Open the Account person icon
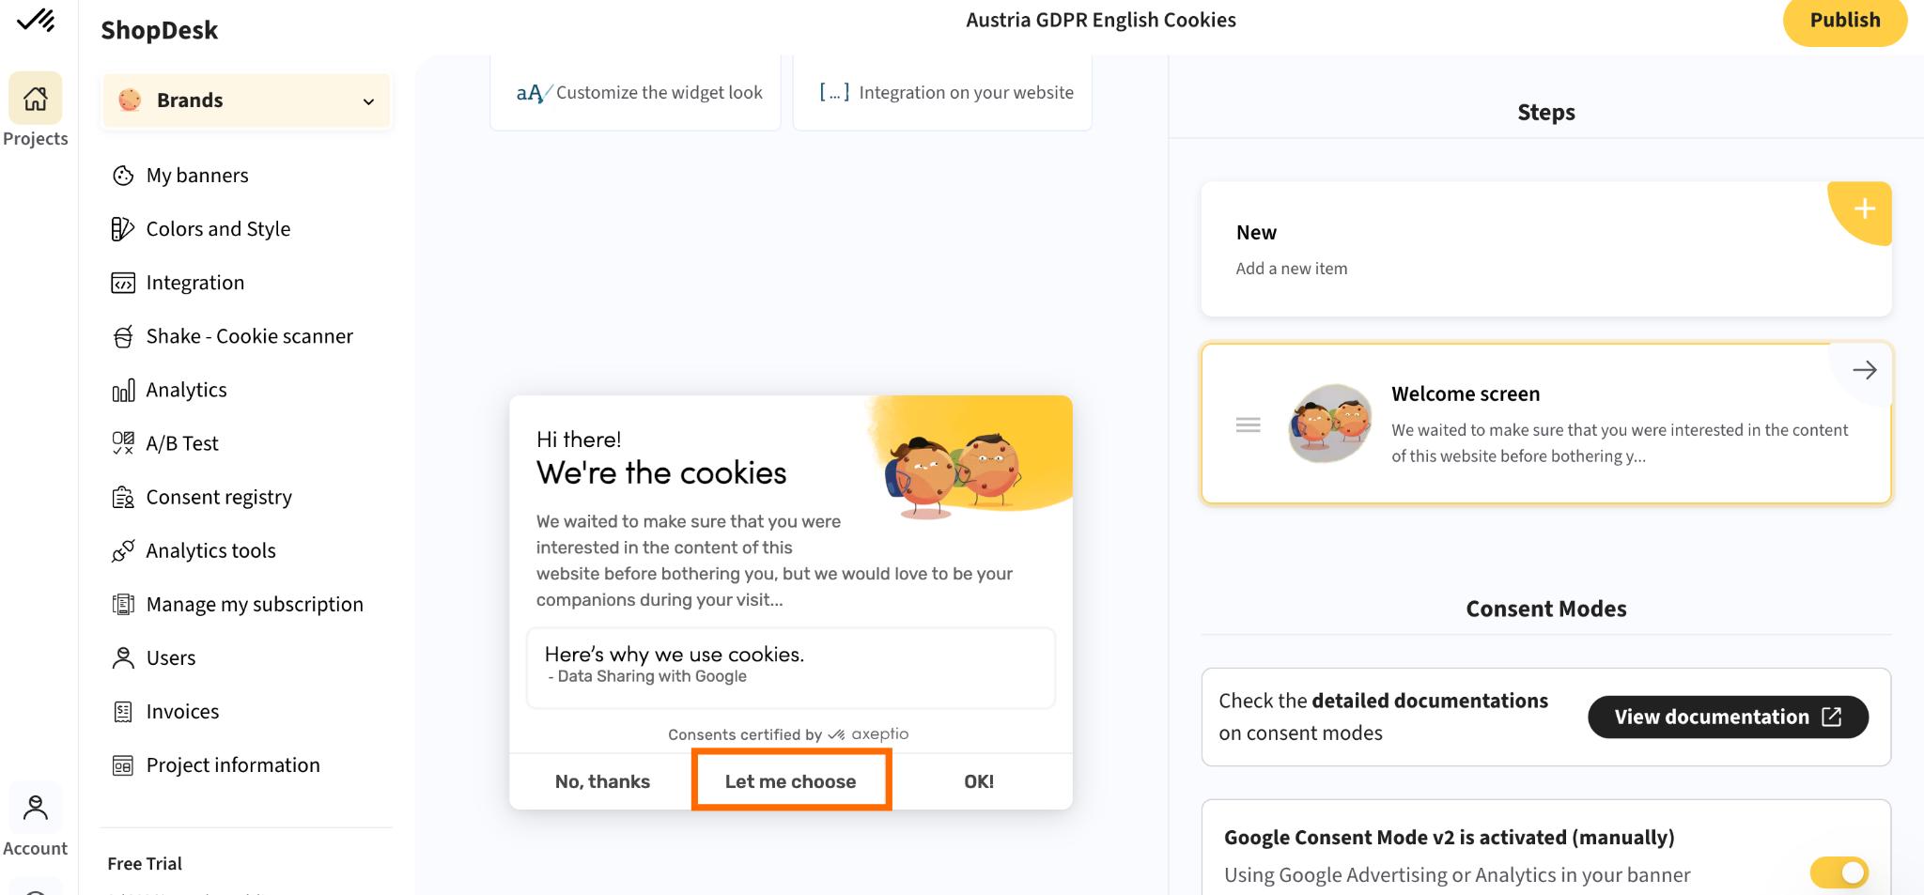This screenshot has height=895, width=1924. [x=36, y=808]
